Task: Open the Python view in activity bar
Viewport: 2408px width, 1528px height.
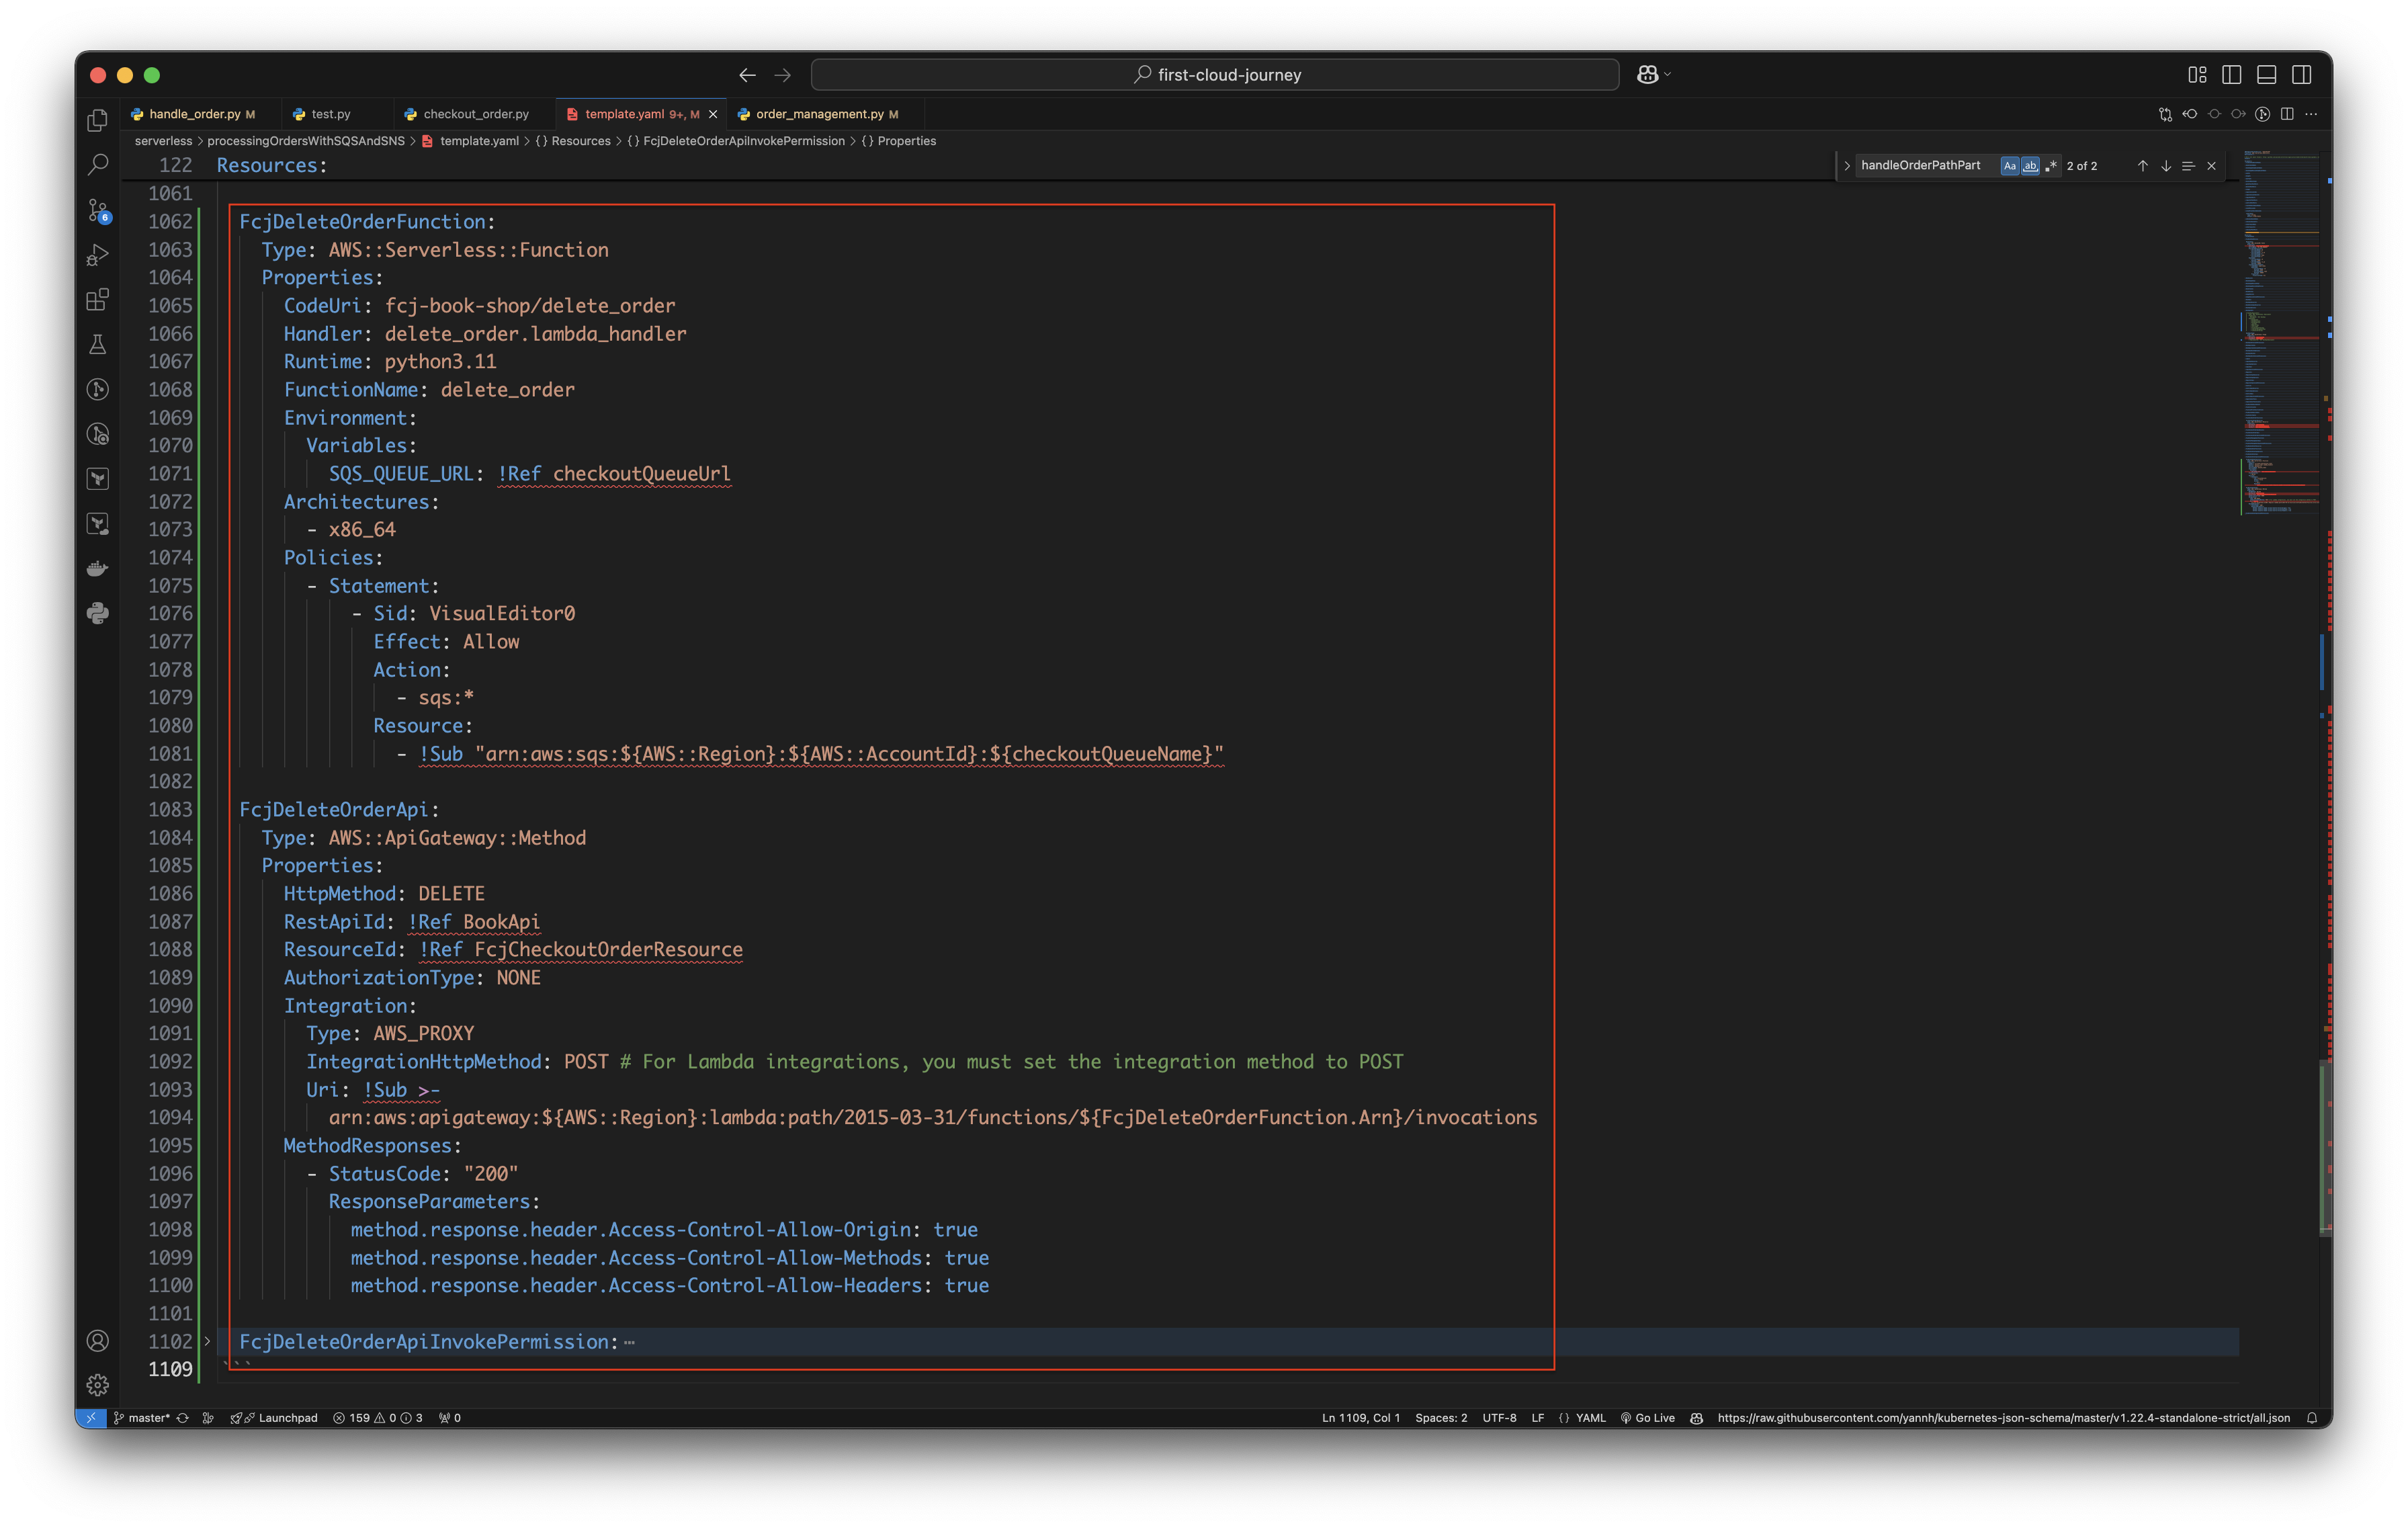Action: (x=97, y=614)
